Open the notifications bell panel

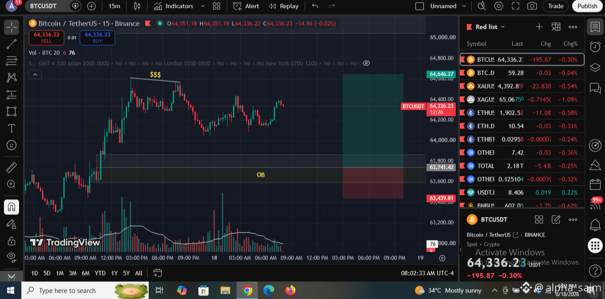click(595, 225)
